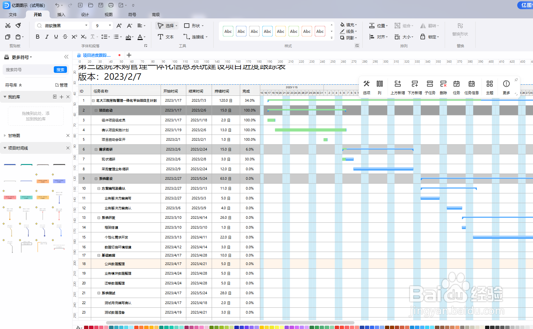Open the Size menu

(x=404, y=37)
